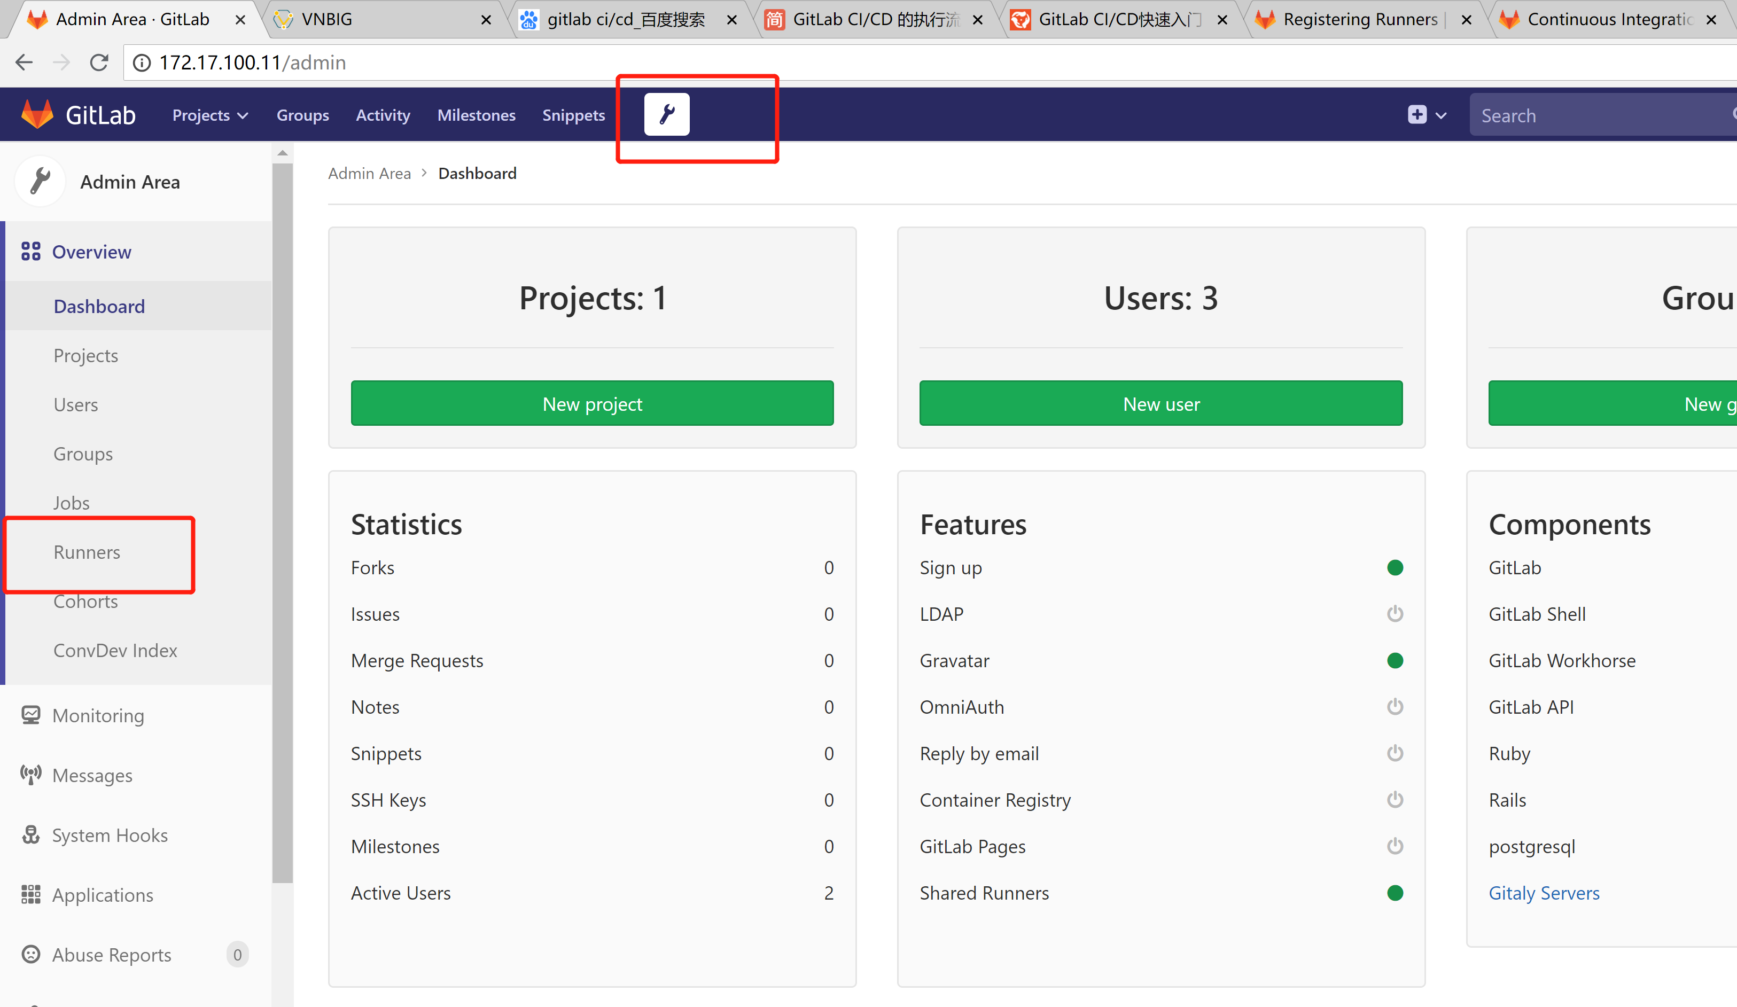
Task: Click the green Gravatar status dot
Action: coord(1395,660)
